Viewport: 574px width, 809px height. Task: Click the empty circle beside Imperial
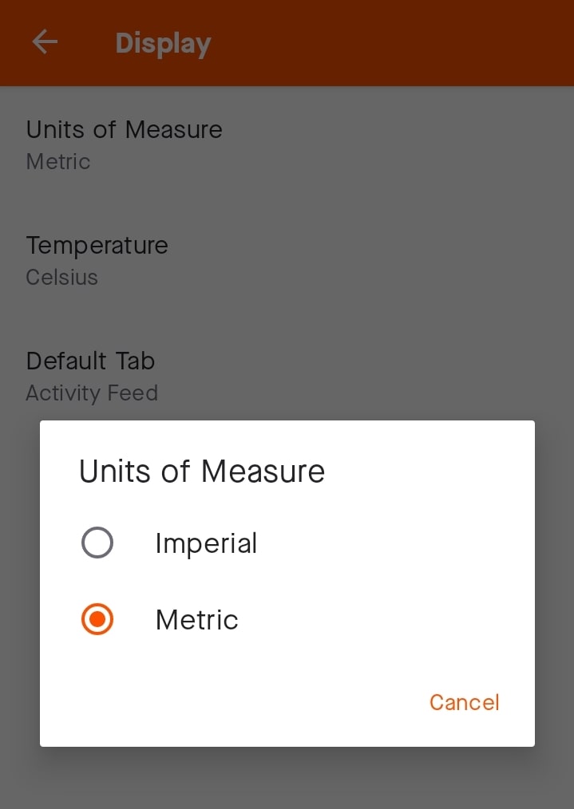(x=97, y=543)
